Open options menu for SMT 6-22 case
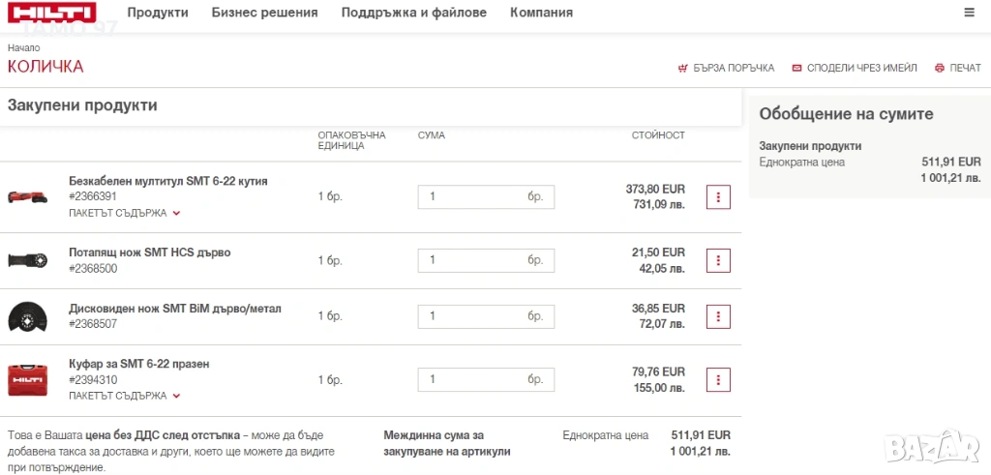The height and width of the screenshot is (475, 991). click(x=718, y=379)
